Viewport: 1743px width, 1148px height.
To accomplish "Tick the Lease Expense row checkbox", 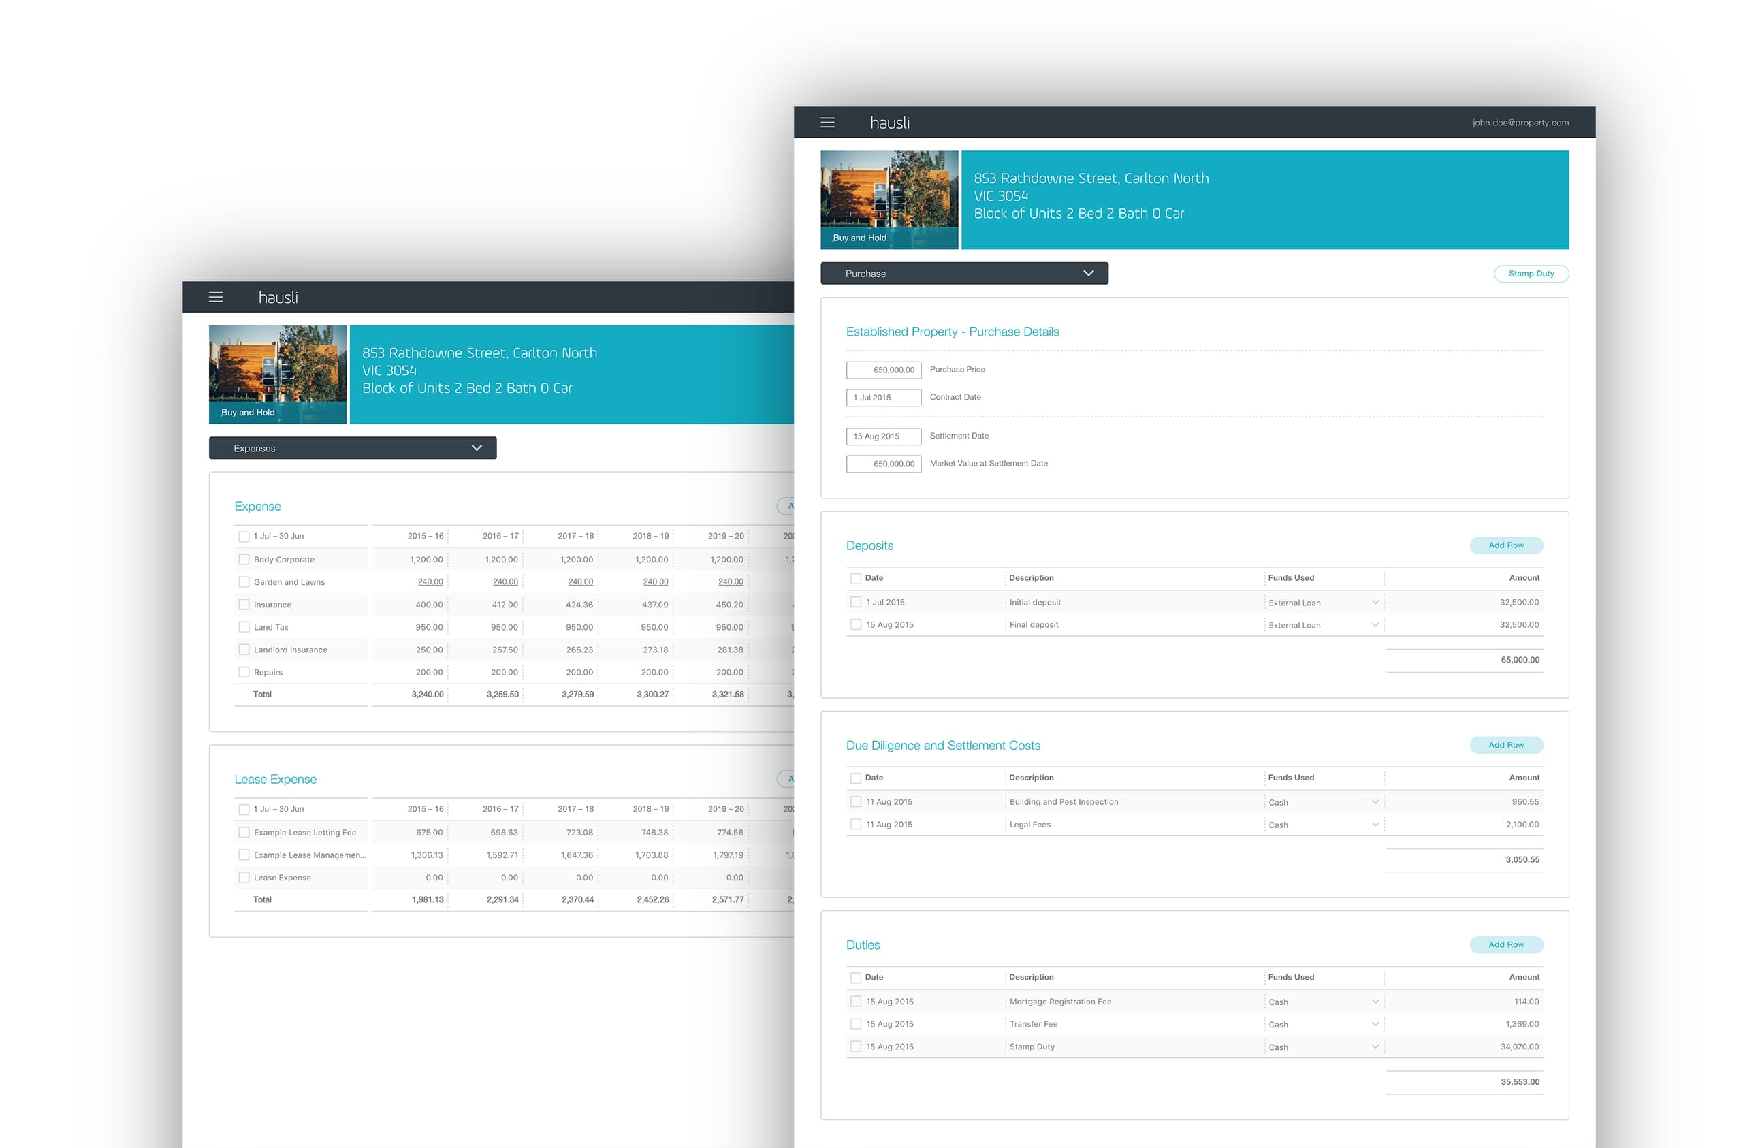I will pyautogui.click(x=244, y=877).
